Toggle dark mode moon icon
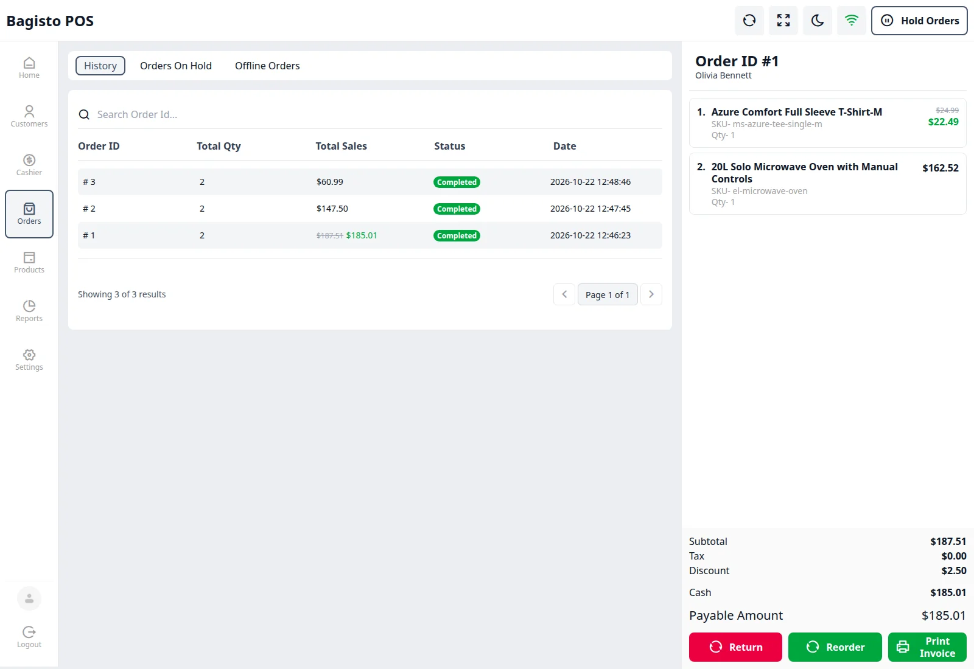The width and height of the screenshot is (974, 669). 818,21
